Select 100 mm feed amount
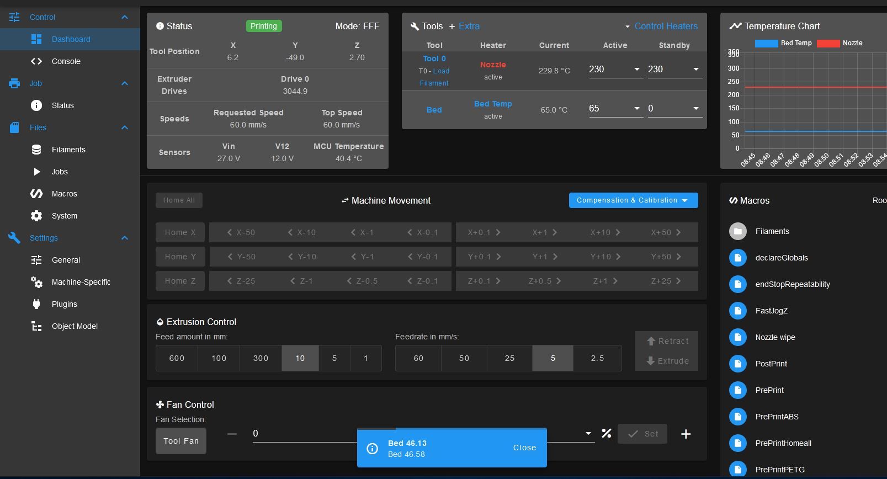887x479 pixels. [x=219, y=358]
